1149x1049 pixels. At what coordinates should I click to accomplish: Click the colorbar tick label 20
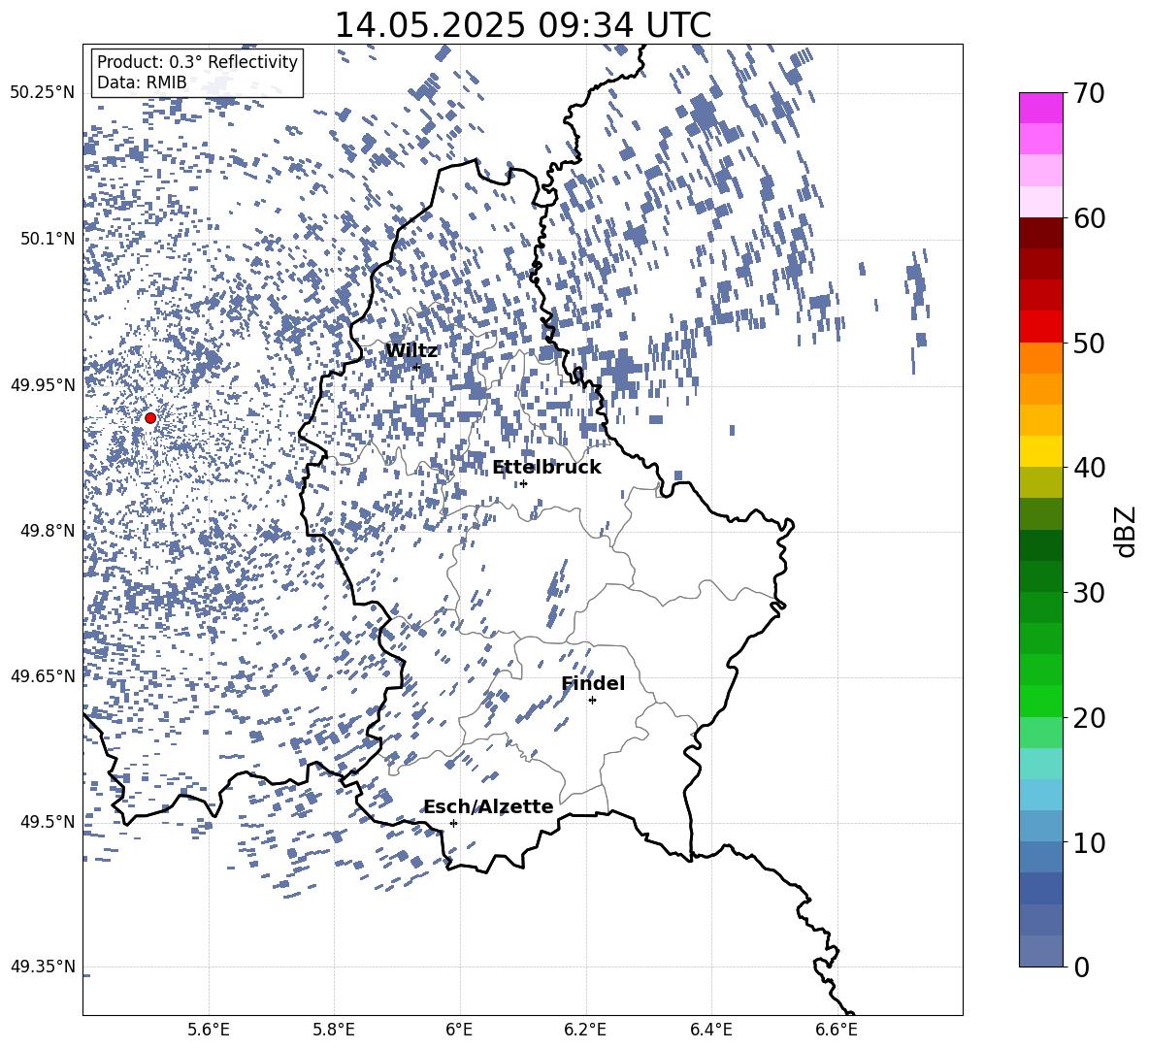tap(1089, 717)
